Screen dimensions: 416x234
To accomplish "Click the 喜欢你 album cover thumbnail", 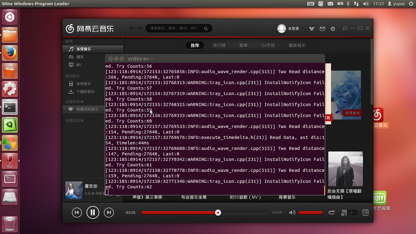I will coord(74,190).
